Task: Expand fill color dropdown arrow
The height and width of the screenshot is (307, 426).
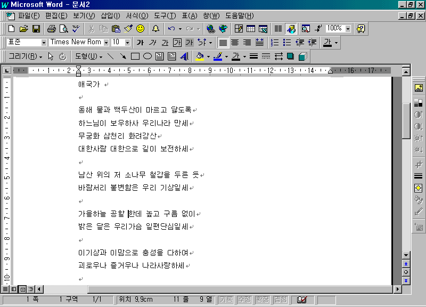Action: coord(208,56)
